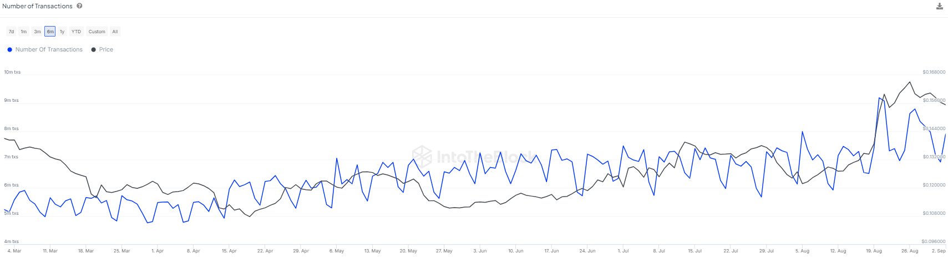Image resolution: width=948 pixels, height=258 pixels.
Task: Click the dark Price legend dot
Action: pyautogui.click(x=93, y=50)
